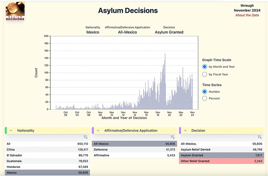The height and width of the screenshot is (176, 268).
Task: Select Asylum Relief Denied decision row
Action: [221, 150]
